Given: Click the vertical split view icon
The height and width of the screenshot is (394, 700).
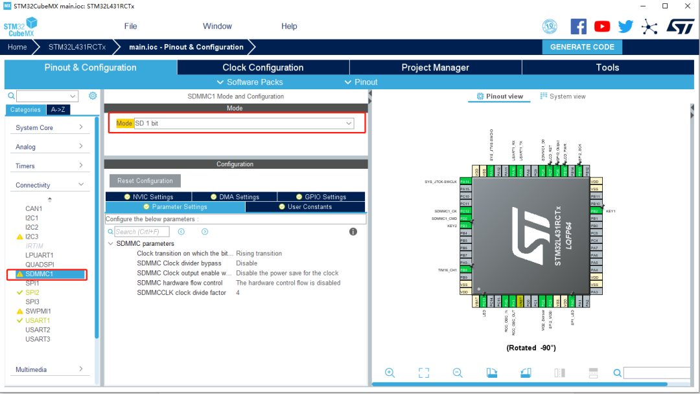Looking at the screenshot, I should 559,373.
